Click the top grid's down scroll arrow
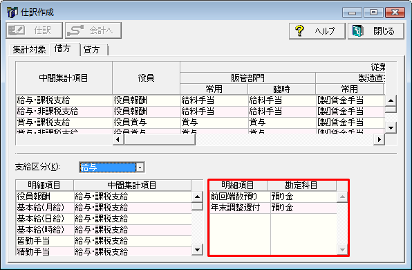412x270 pixels. click(x=391, y=127)
